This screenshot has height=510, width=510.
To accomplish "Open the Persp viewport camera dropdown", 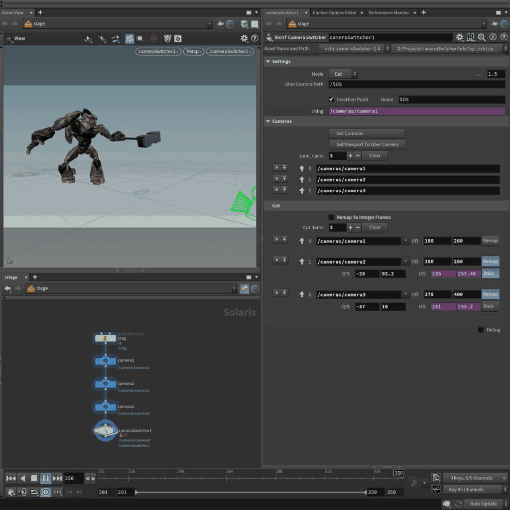I will (x=193, y=51).
